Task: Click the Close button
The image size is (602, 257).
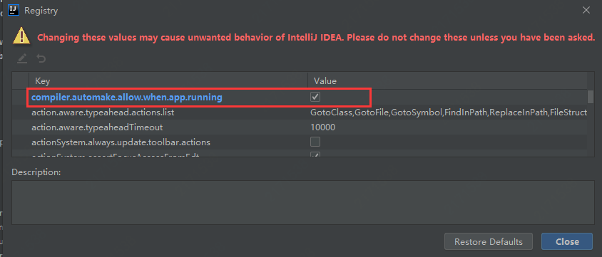Action: click(x=567, y=241)
